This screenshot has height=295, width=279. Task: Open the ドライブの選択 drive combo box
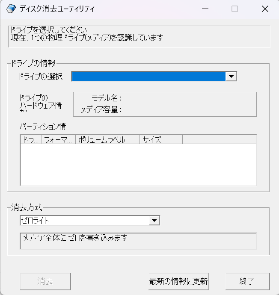coord(148,76)
